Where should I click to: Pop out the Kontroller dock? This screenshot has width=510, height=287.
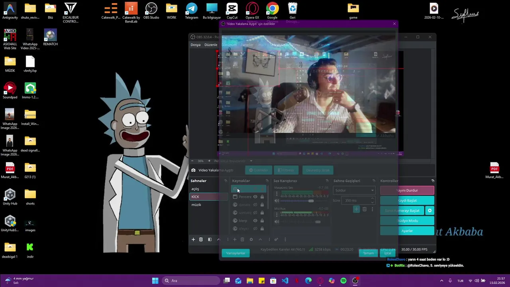click(x=433, y=181)
